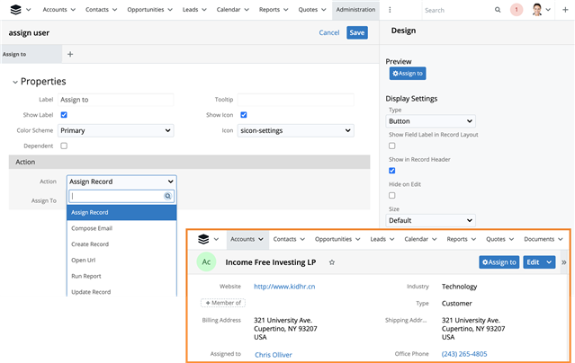The image size is (575, 363).
Task: Collapse the Properties section chevron
Action: pos(14,82)
